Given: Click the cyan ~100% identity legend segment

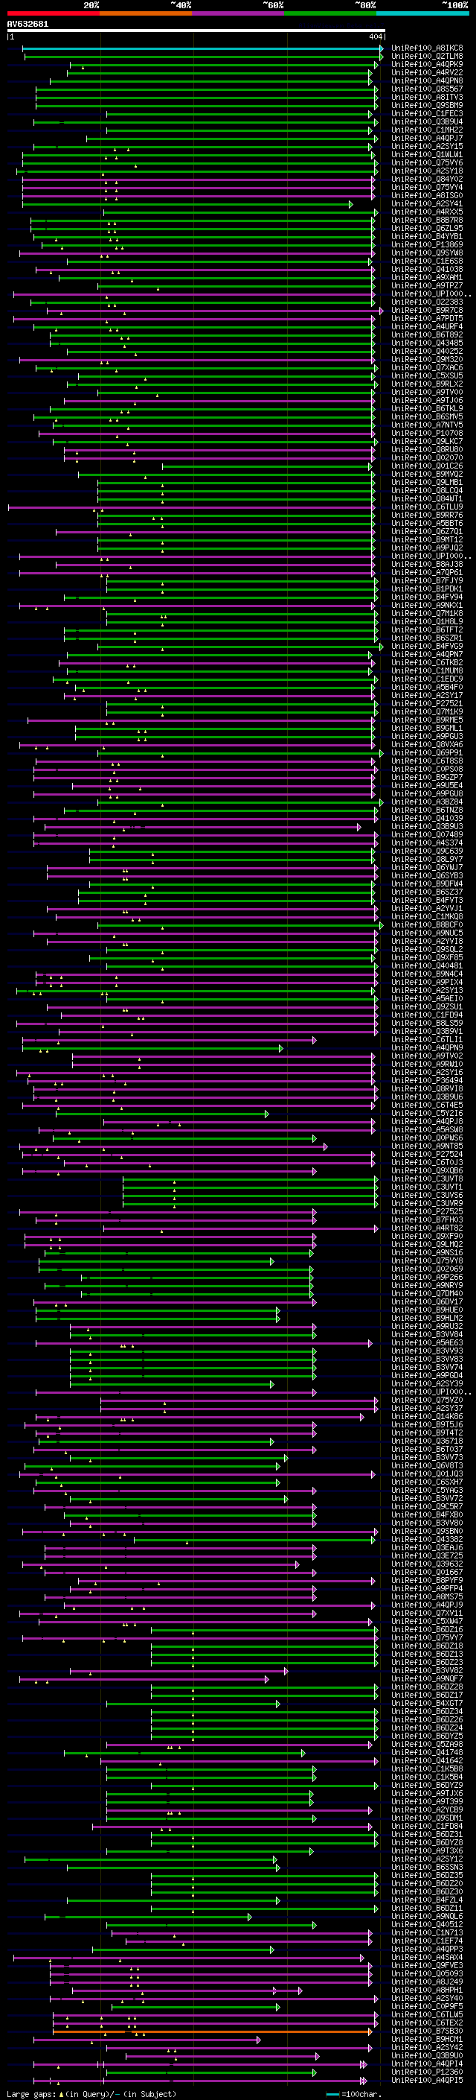Looking at the screenshot, I should (422, 13).
